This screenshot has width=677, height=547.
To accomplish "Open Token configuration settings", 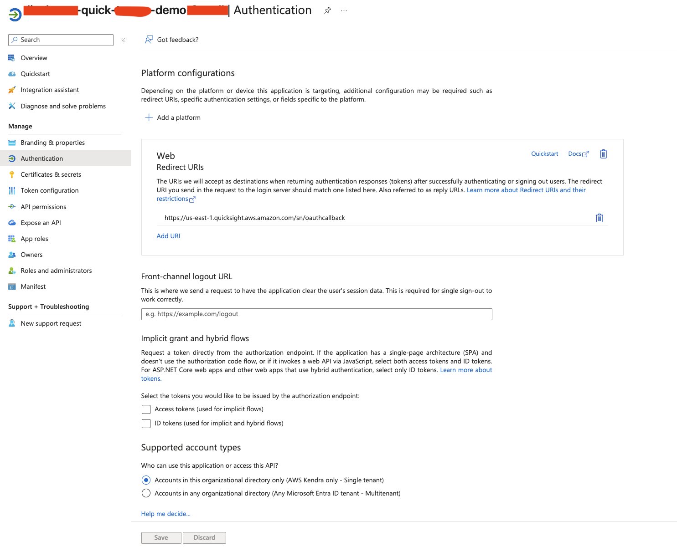I will point(49,190).
